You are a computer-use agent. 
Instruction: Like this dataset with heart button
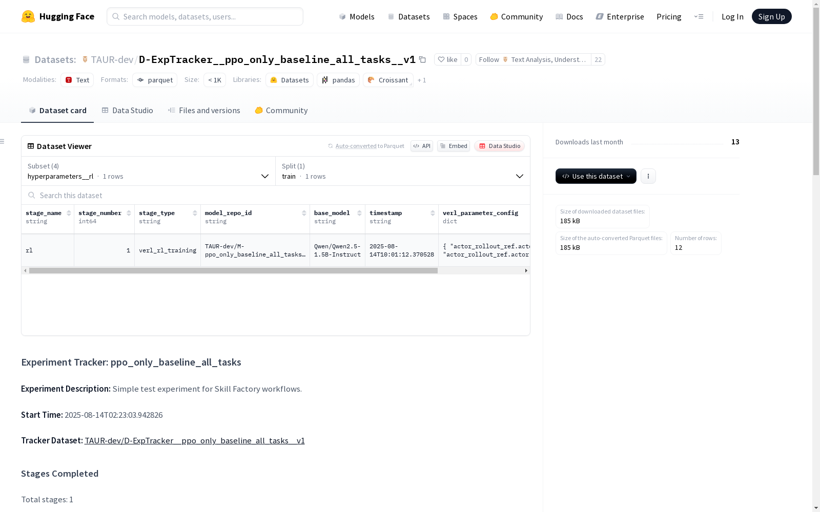coord(447,59)
